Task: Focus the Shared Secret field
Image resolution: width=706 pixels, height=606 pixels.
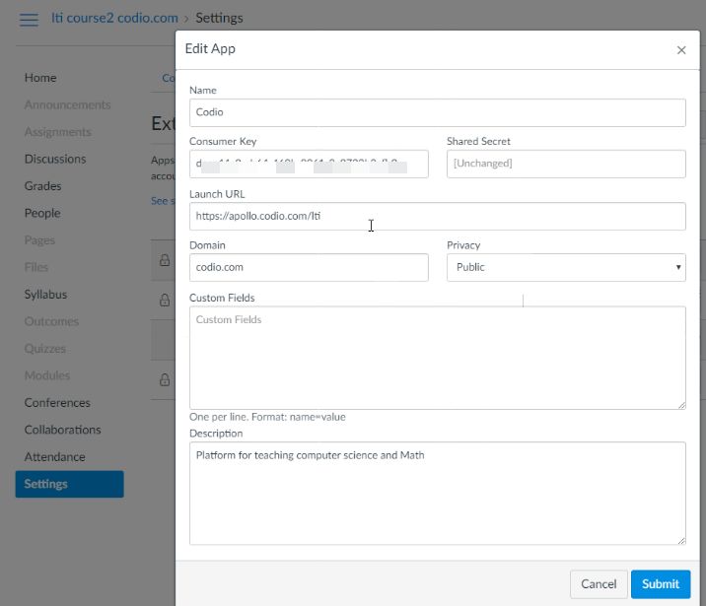Action: [x=566, y=164]
